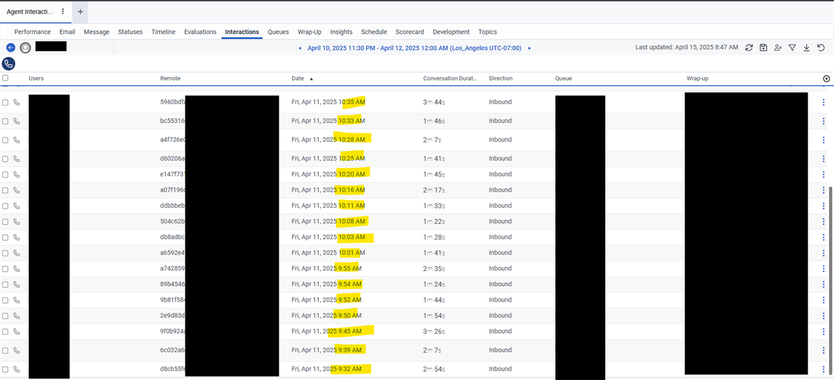Click the phone icon in 9:52 AM row

(x=17, y=300)
